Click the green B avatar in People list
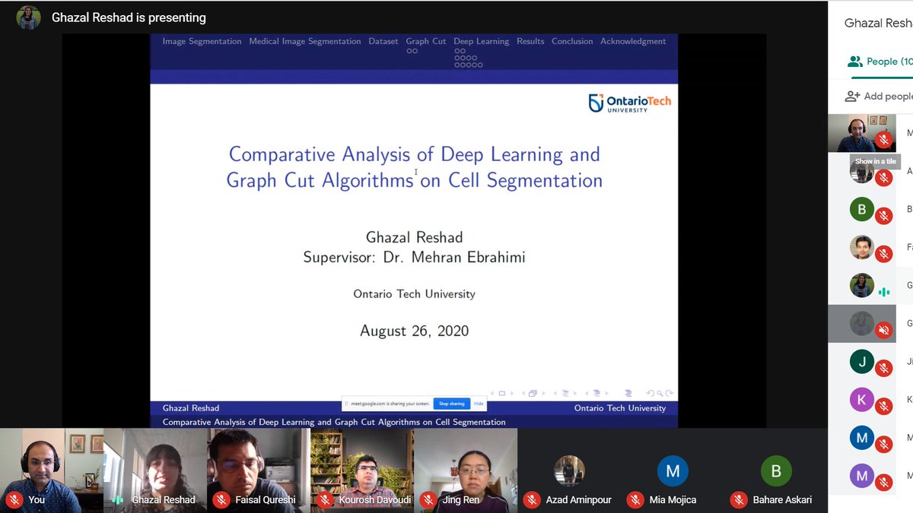913x513 pixels. click(862, 209)
